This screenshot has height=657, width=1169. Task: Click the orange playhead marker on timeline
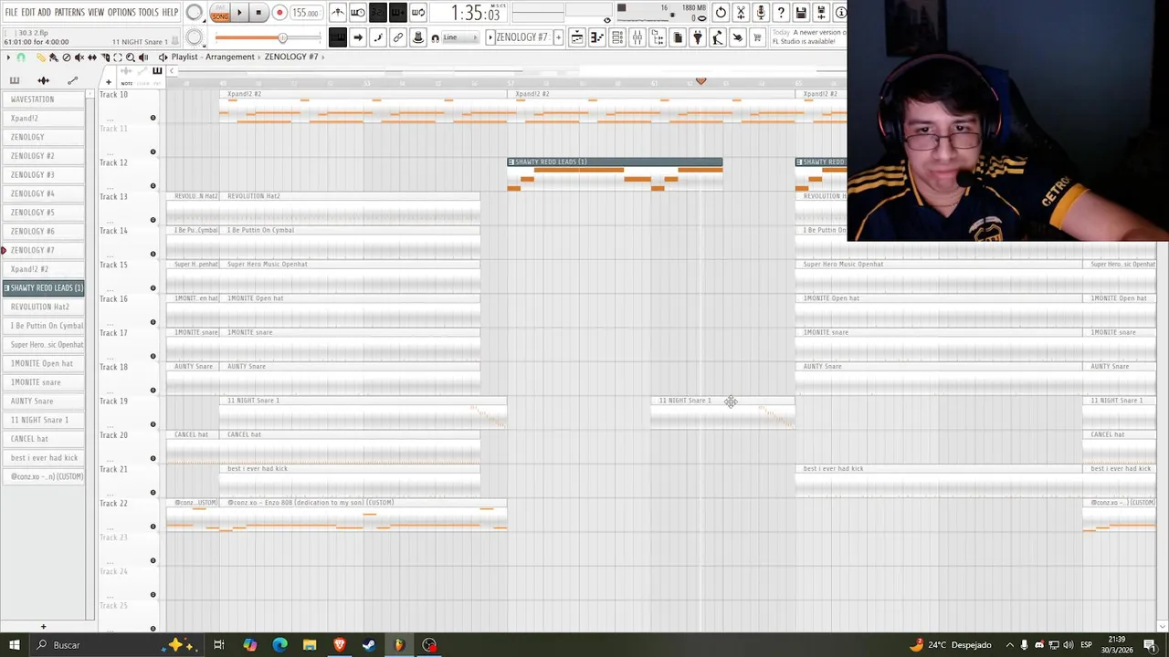pyautogui.click(x=700, y=81)
